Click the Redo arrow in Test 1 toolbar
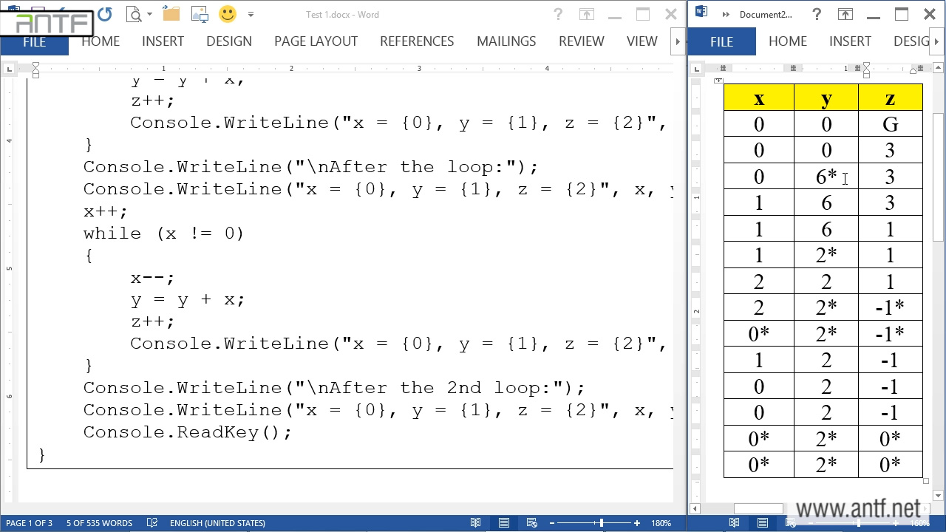The image size is (946, 532). [105, 14]
